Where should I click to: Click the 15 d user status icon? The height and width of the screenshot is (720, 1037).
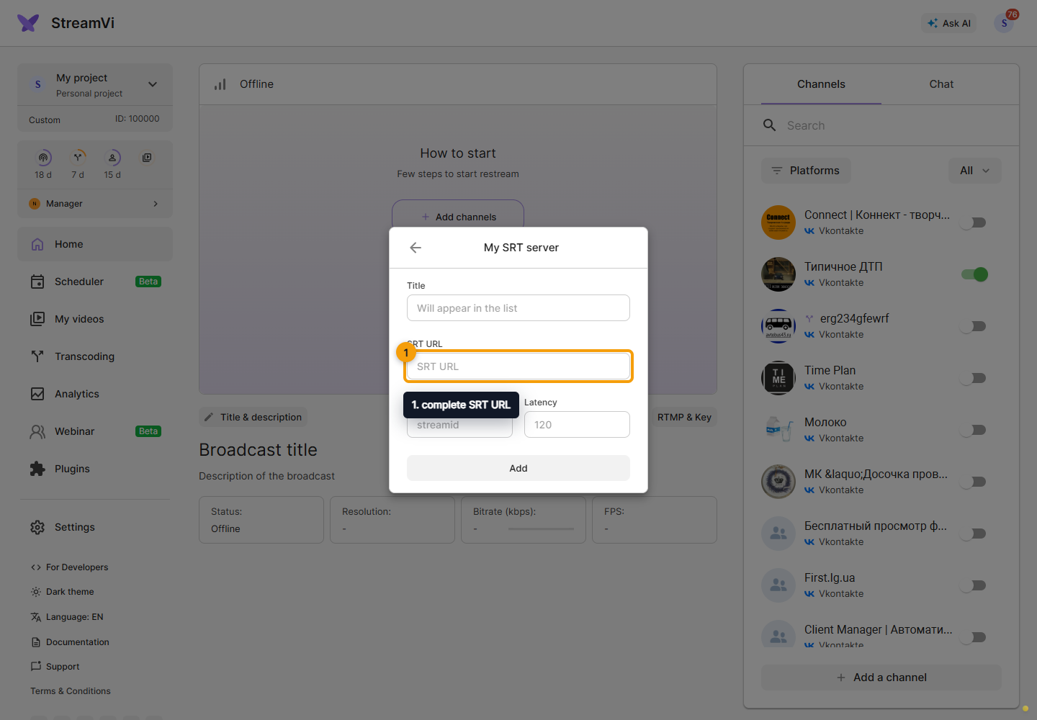pyautogui.click(x=112, y=158)
